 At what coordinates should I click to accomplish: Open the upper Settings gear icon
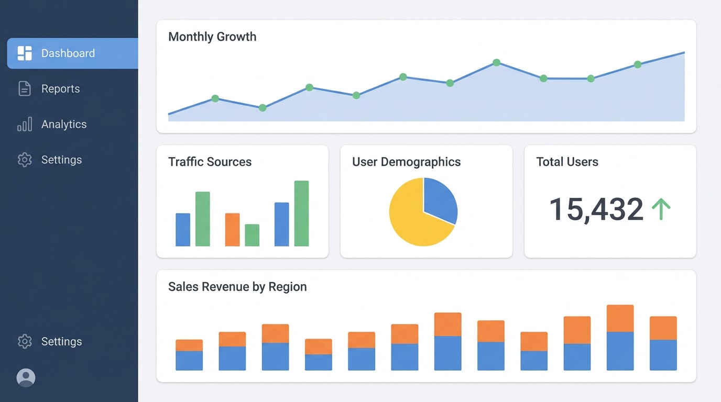(x=24, y=160)
